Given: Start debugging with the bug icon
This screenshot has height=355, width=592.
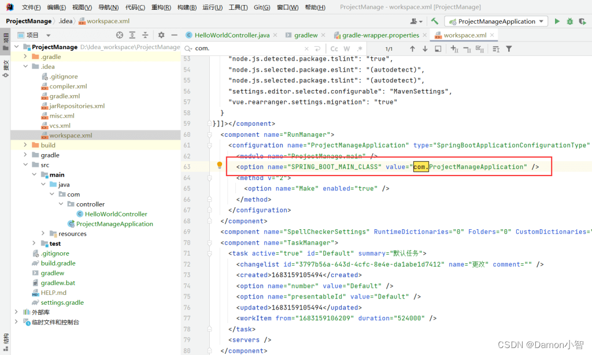Looking at the screenshot, I should pyautogui.click(x=570, y=21).
